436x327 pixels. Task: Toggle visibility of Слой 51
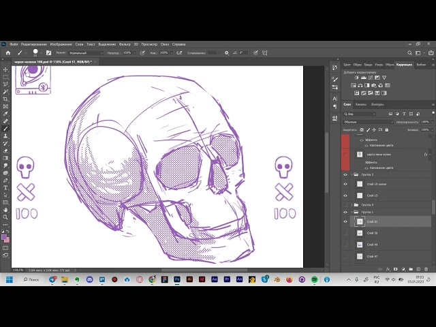point(345,221)
